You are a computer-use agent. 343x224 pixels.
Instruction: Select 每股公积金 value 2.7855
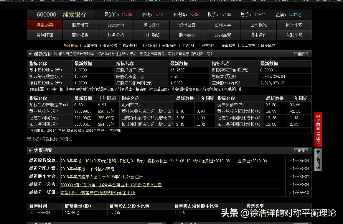(177, 77)
